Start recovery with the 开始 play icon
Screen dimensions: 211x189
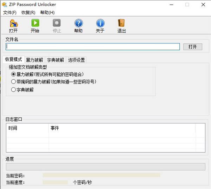[35, 23]
